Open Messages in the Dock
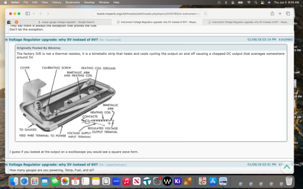 (x=55, y=181)
